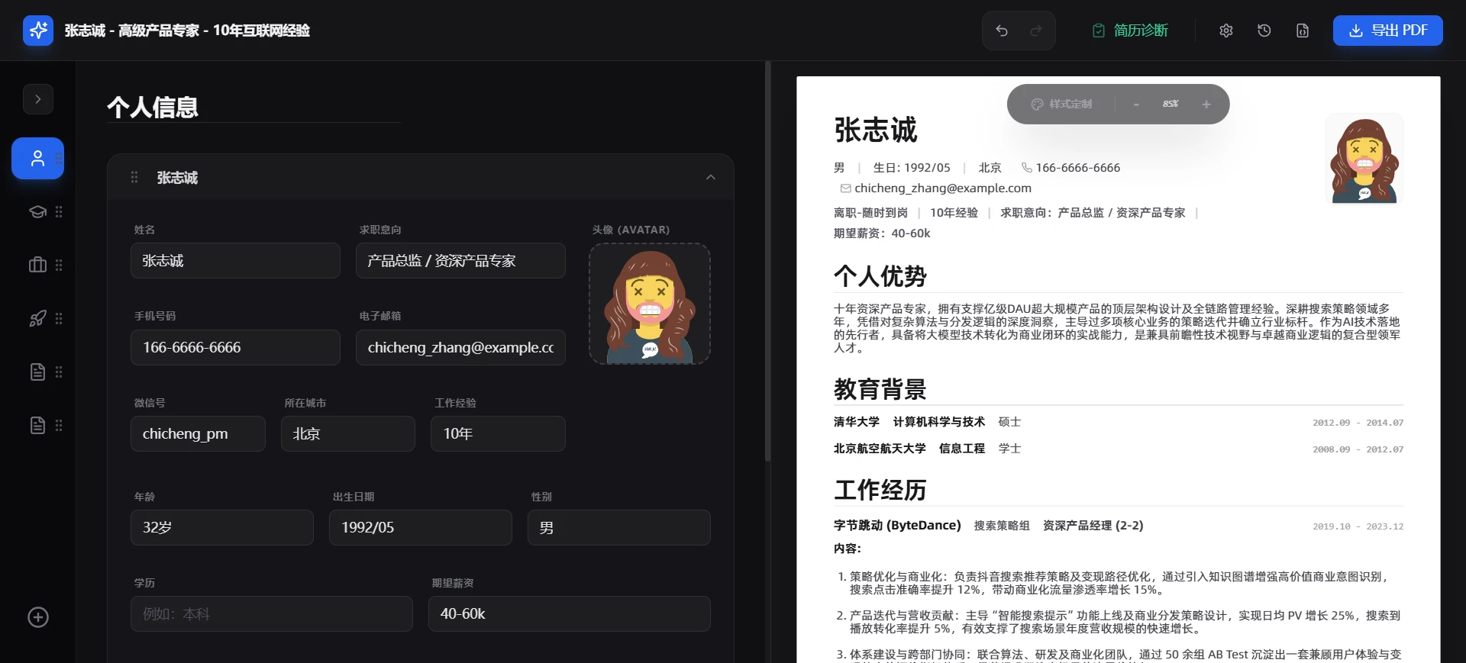1466x663 pixels.
Task: Click the 教育背景 heading in the preview
Action: [x=880, y=389]
